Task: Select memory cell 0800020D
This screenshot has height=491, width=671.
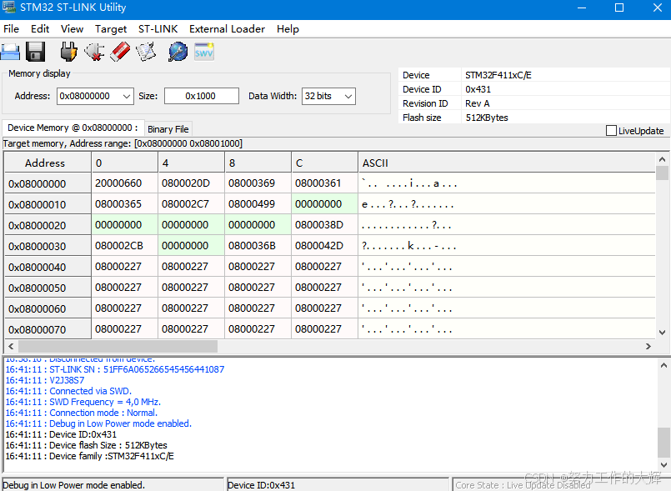Action: tap(191, 183)
